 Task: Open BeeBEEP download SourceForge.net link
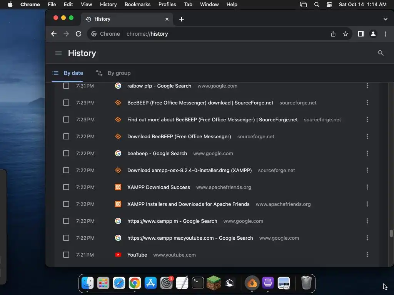(200, 103)
